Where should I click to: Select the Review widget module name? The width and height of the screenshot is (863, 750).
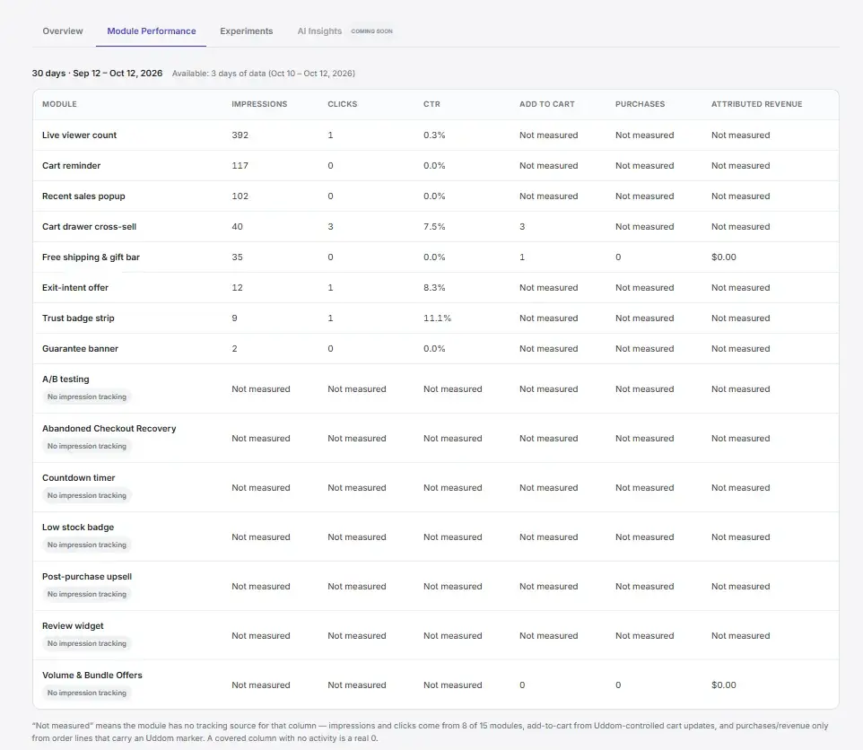pyautogui.click(x=73, y=625)
